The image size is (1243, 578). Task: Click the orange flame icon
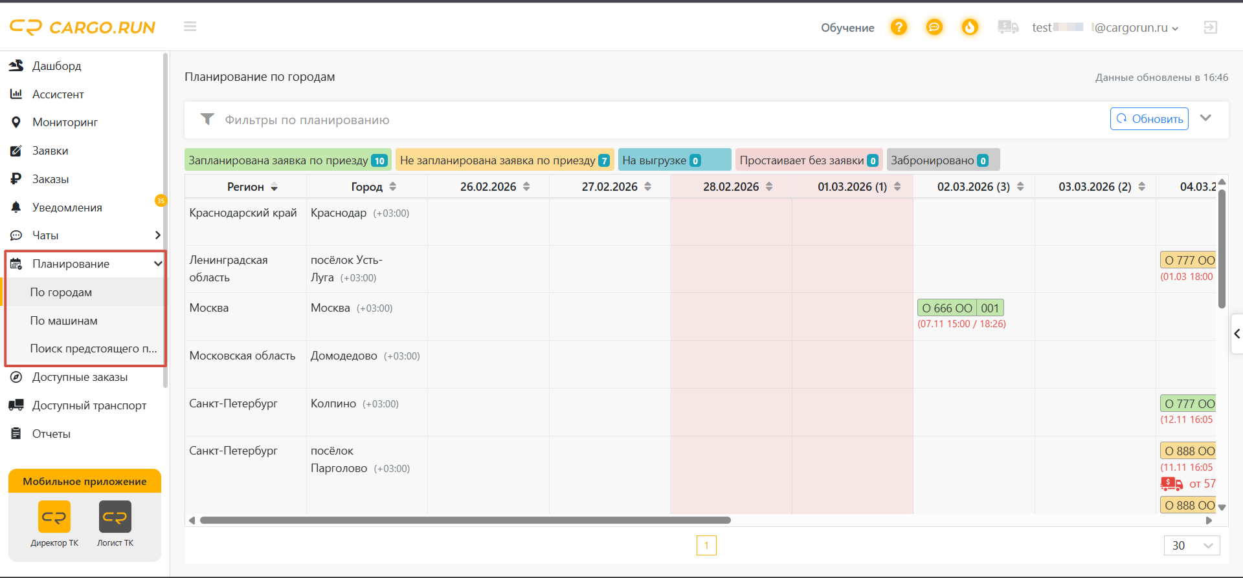pyautogui.click(x=970, y=27)
